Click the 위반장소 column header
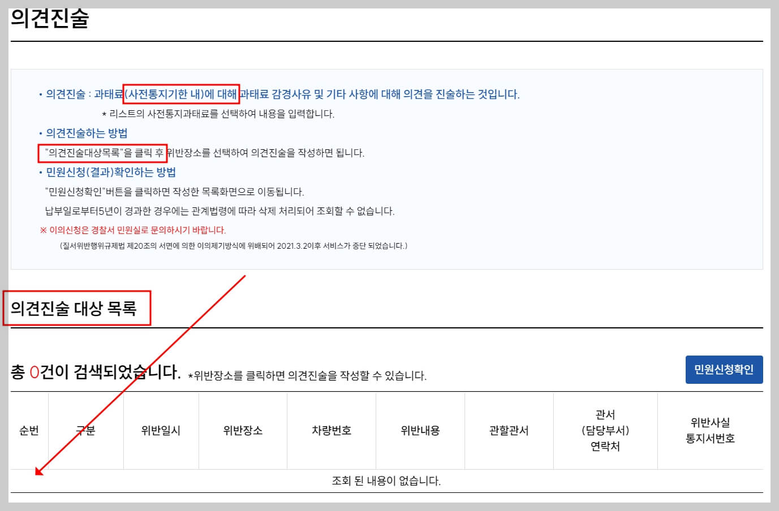This screenshot has height=511, width=779. click(243, 430)
